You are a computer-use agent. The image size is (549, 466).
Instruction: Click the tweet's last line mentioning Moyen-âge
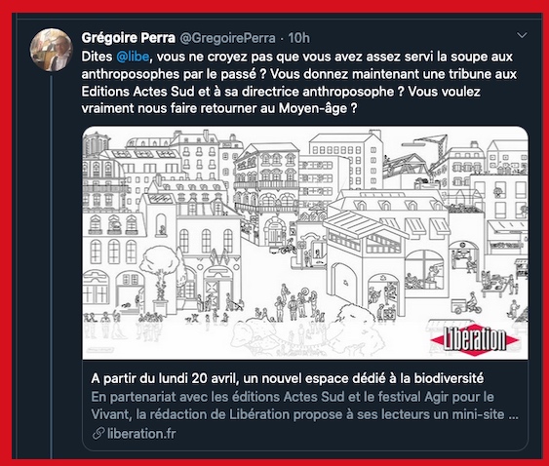tap(219, 108)
